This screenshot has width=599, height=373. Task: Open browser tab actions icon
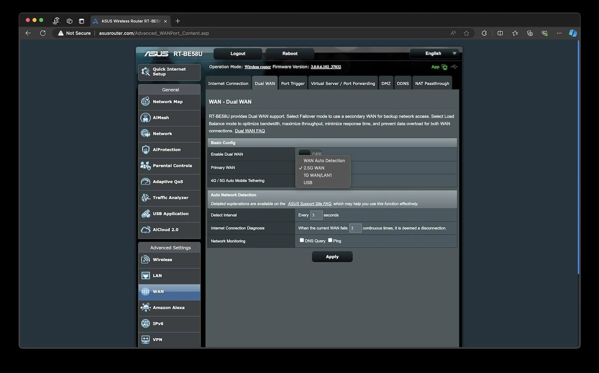81,21
